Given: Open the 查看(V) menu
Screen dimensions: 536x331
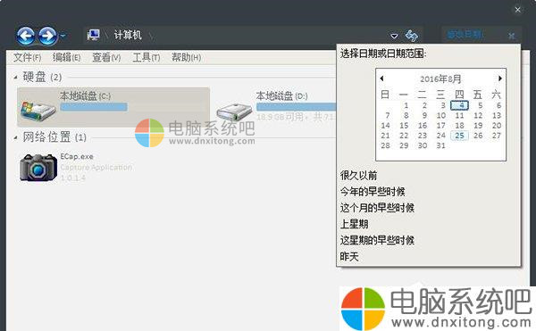Looking at the screenshot, I should click(106, 57).
